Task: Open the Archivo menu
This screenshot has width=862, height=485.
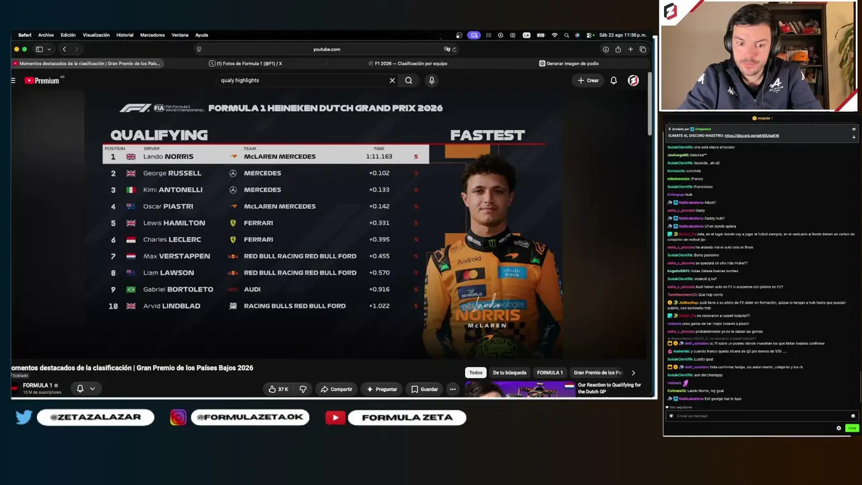Action: (46, 35)
